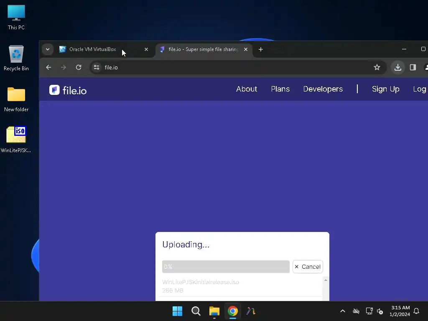Open File Explorer from the taskbar
Screen dimensions: 428x321
click(x=214, y=311)
